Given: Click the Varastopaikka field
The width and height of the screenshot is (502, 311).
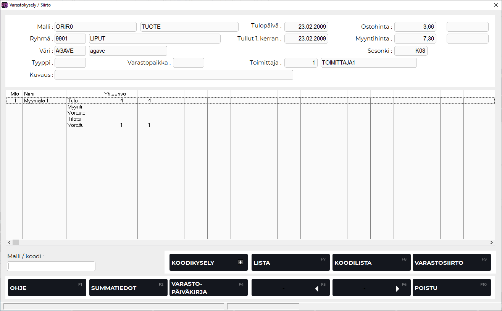Looking at the screenshot, I should point(189,63).
